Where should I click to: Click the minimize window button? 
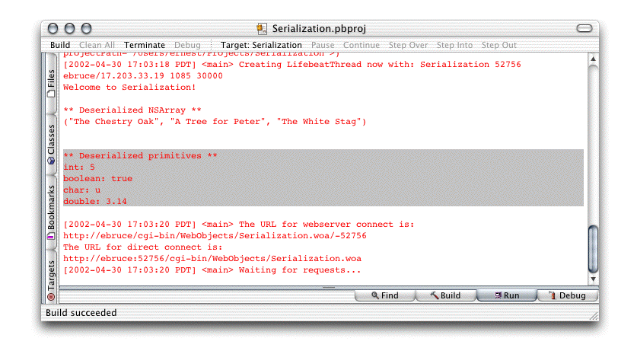click(69, 28)
